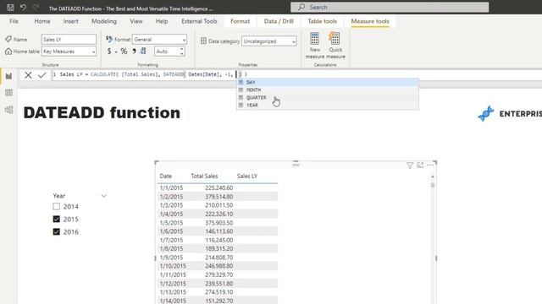Expand the currency symbol dropdown arrow
Screen dimensions: 542x304
click(x=116, y=52)
